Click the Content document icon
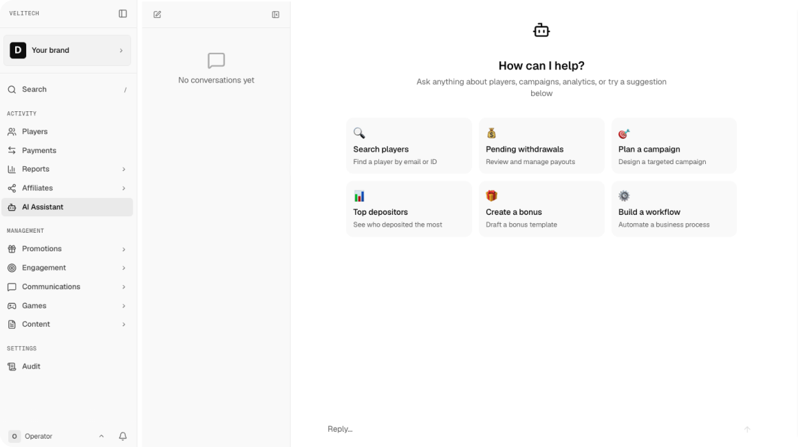The height and width of the screenshot is (447, 798). (12, 324)
